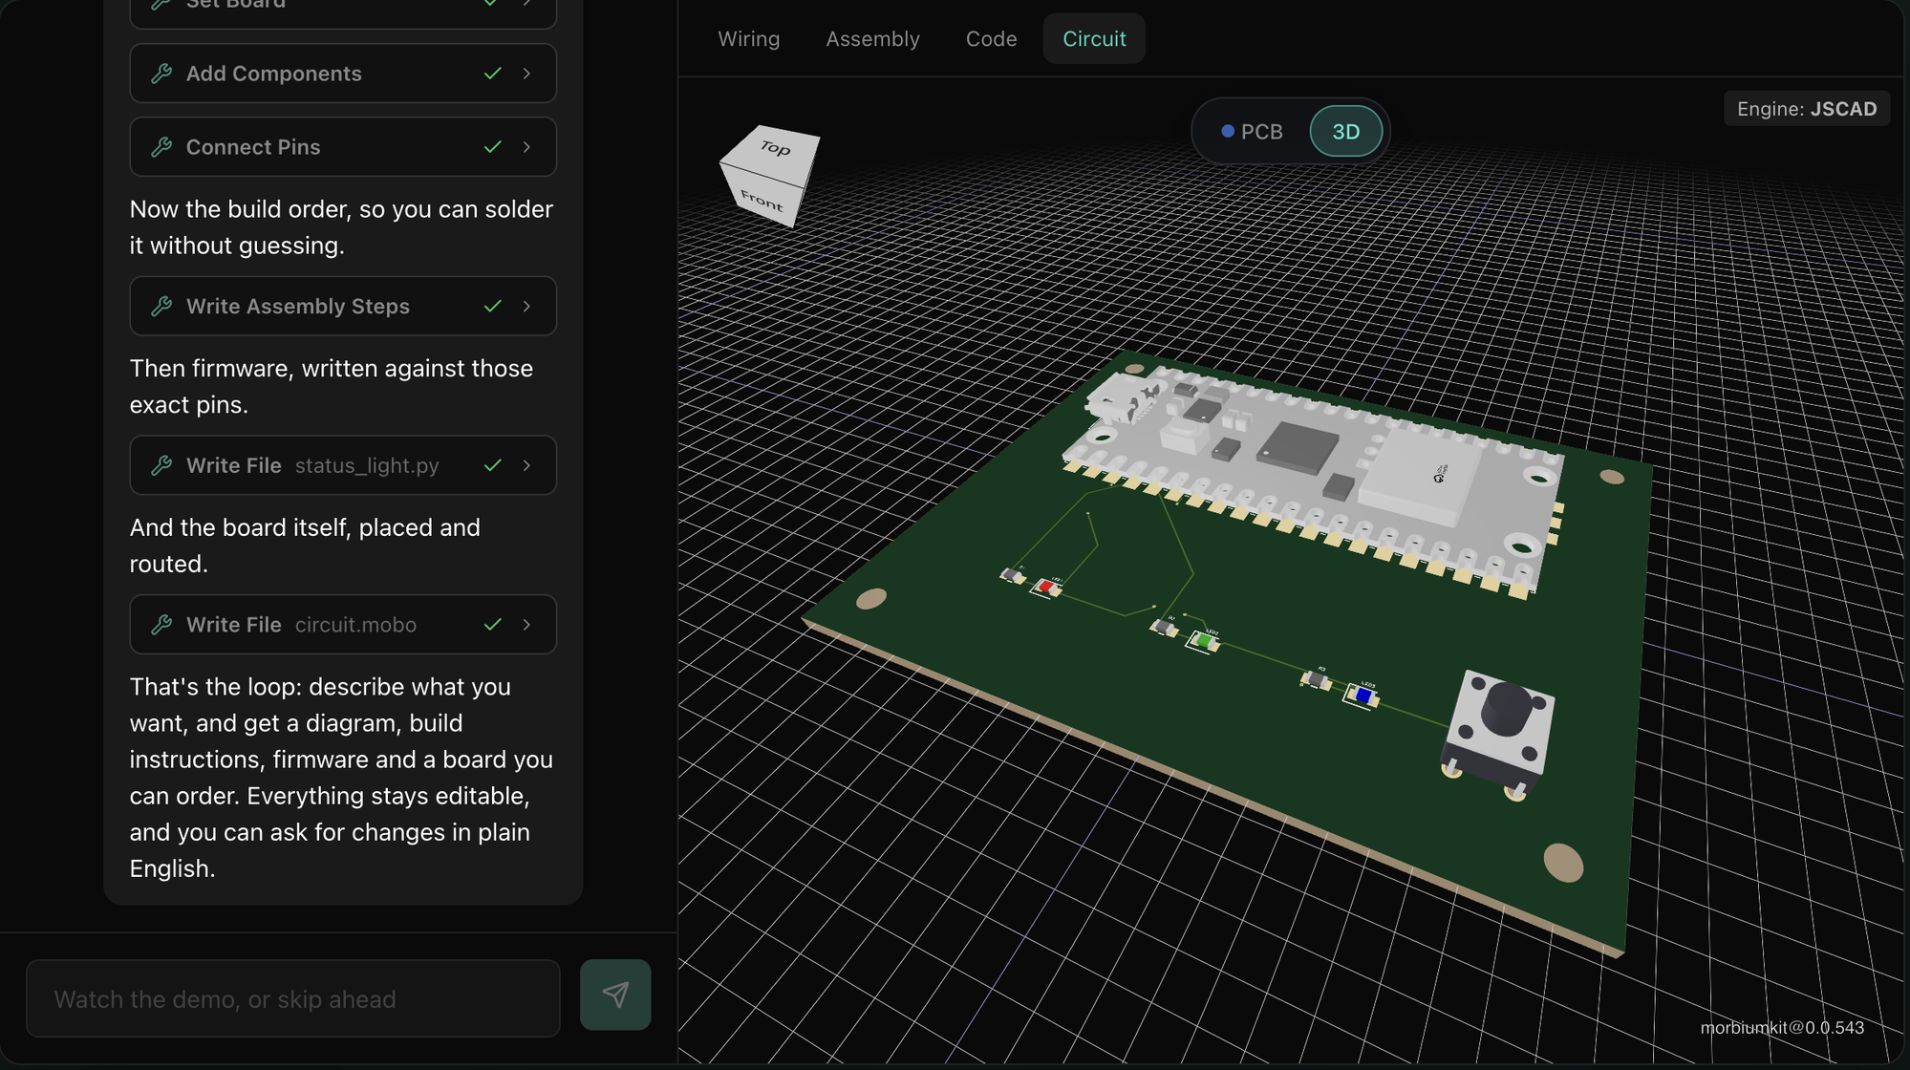1910x1070 pixels.
Task: Open the status_light.py file card
Action: [343, 465]
